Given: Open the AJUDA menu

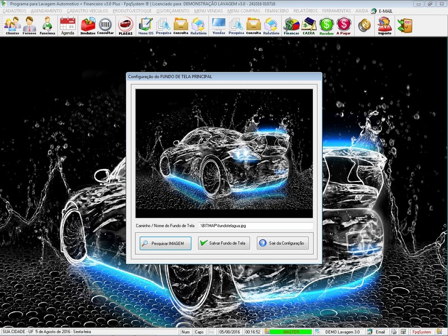Looking at the screenshot, I should [362, 11].
